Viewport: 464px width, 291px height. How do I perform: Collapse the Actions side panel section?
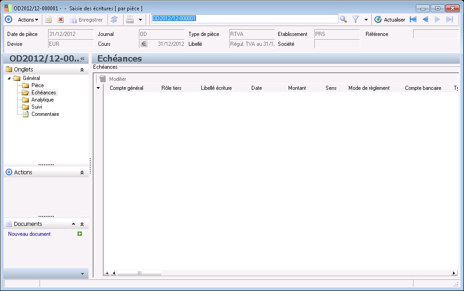tap(82, 172)
